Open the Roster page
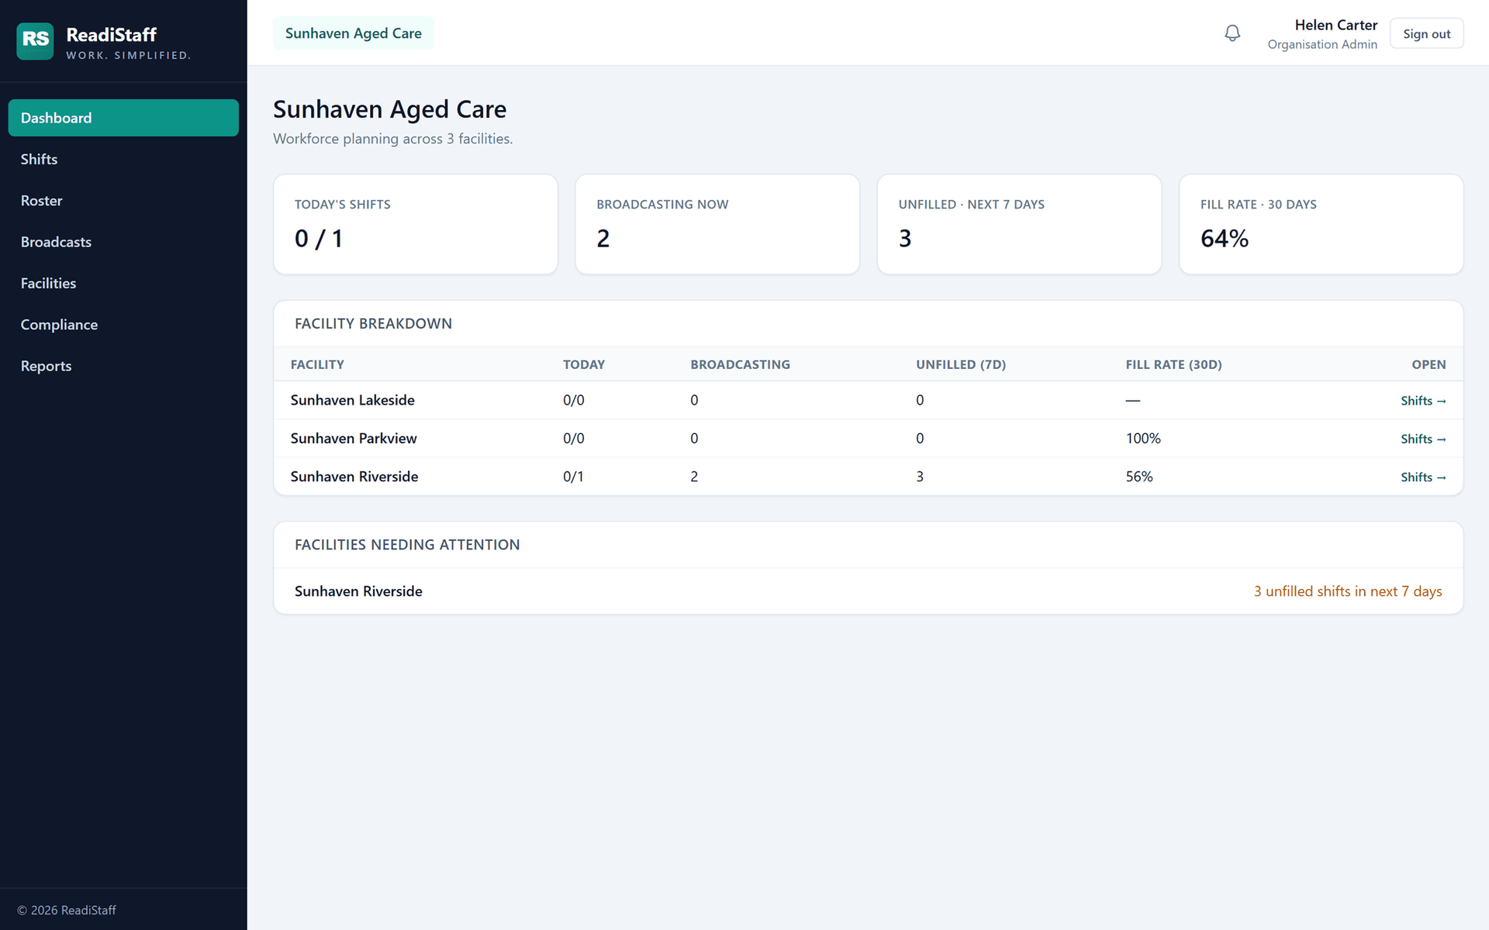Viewport: 1489px width, 930px height. (x=123, y=201)
